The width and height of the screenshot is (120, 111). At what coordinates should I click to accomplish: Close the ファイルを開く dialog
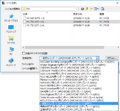tap(117, 3)
